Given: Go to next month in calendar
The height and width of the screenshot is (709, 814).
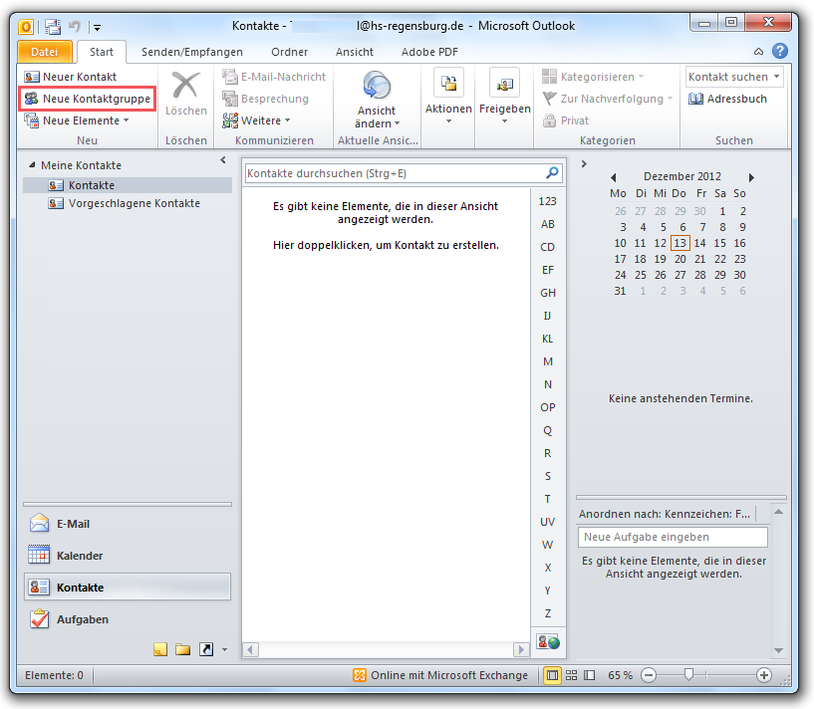Looking at the screenshot, I should [751, 177].
